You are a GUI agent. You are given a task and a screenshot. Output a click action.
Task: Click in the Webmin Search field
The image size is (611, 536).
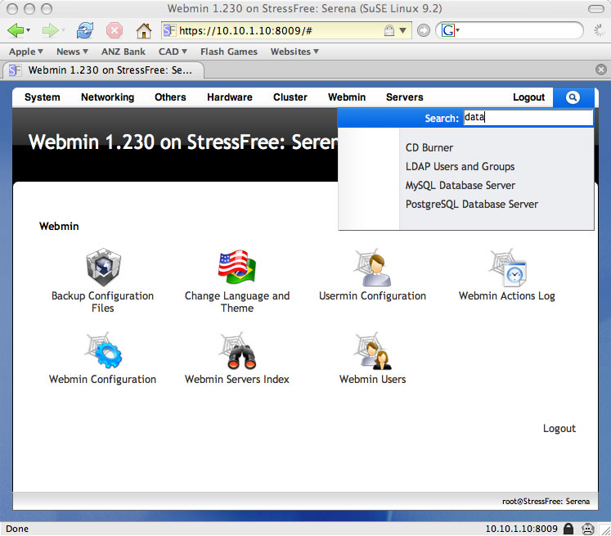(x=528, y=117)
